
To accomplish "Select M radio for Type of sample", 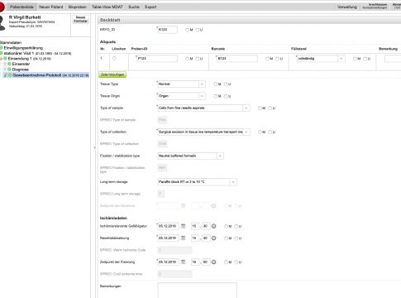I will (x=260, y=108).
